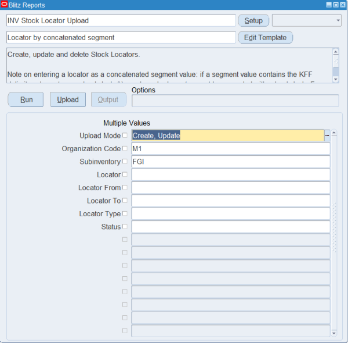Image resolution: width=348 pixels, height=343 pixels.
Task: Click the Locator To input field
Action: click(x=231, y=201)
